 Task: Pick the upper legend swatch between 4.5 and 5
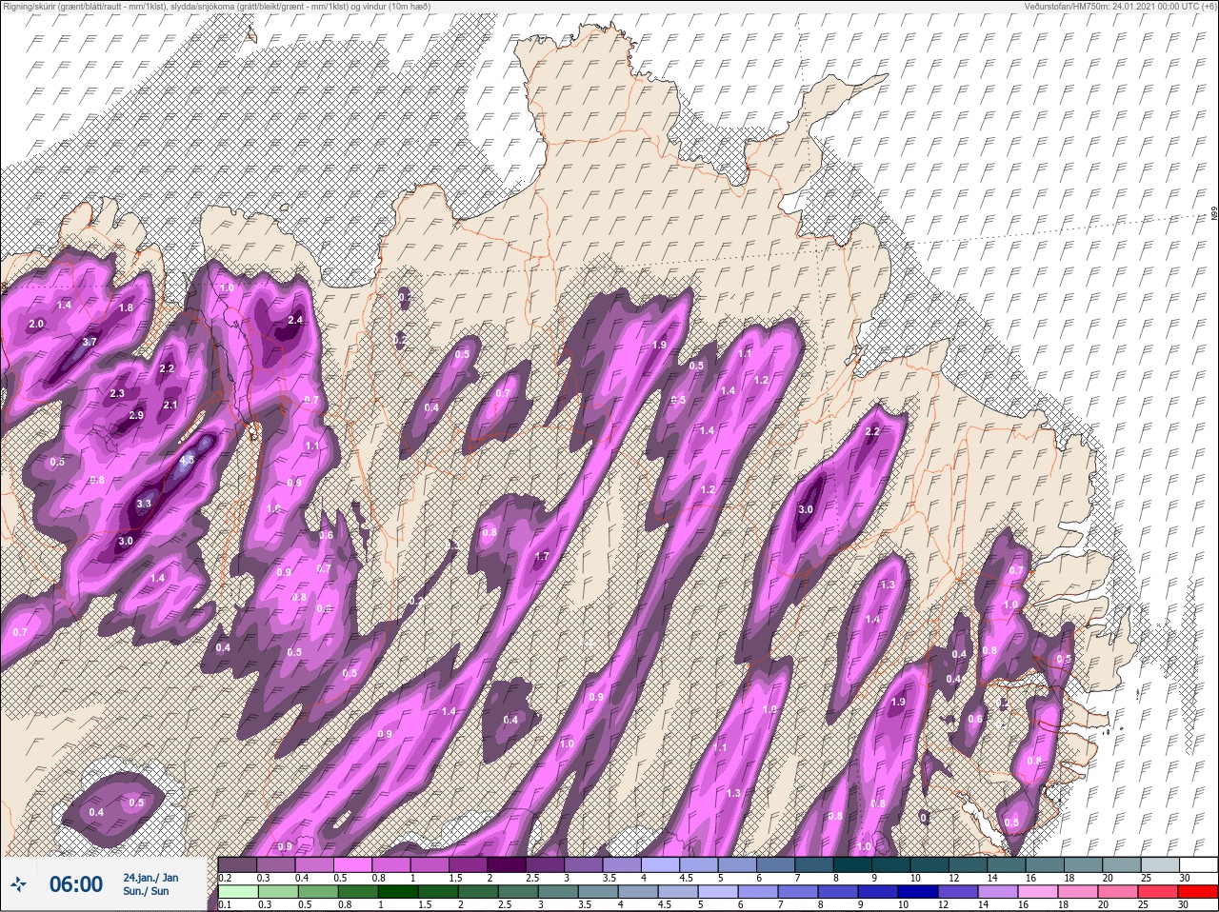[701, 864]
